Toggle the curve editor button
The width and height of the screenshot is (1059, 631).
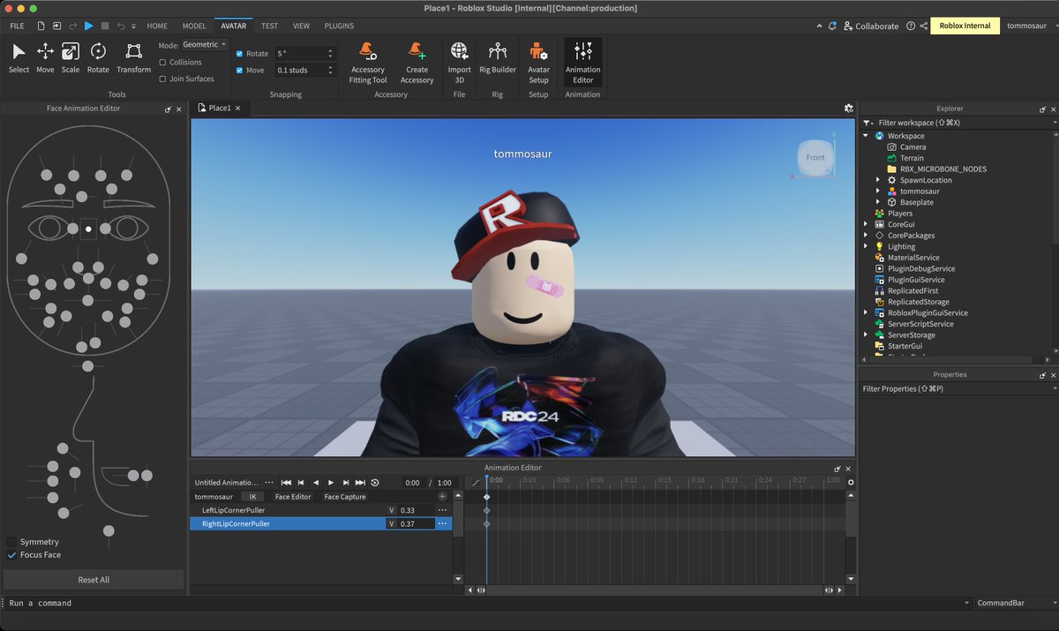pos(475,482)
